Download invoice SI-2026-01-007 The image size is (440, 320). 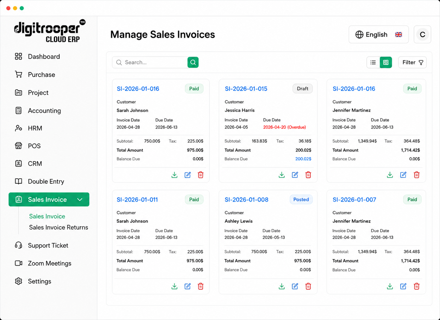click(390, 286)
